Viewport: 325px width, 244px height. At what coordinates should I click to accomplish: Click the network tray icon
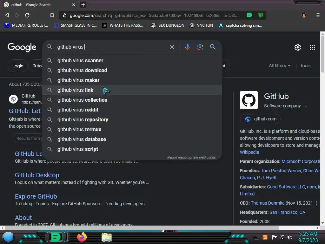[x=282, y=237]
